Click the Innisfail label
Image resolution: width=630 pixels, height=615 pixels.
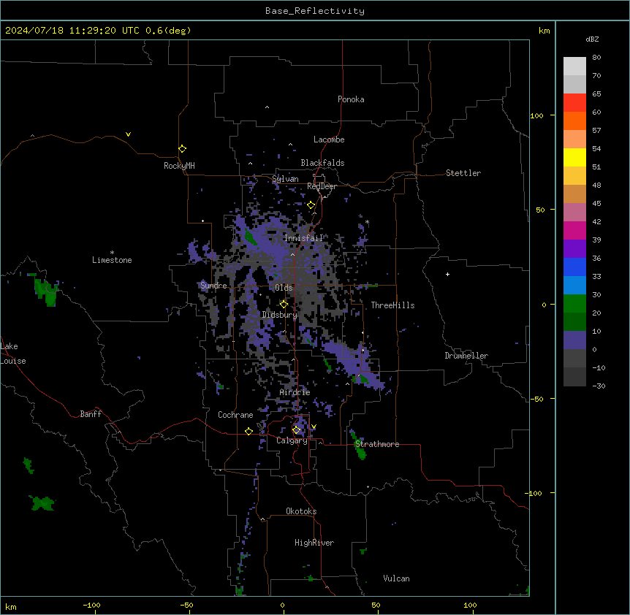(x=304, y=238)
